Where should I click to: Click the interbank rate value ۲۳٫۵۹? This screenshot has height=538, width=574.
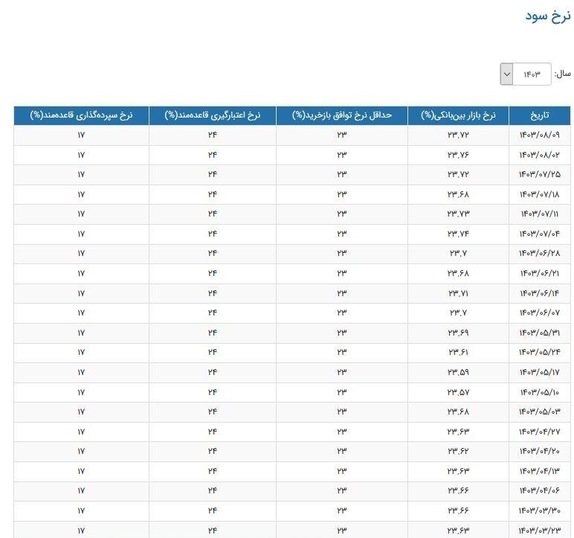[x=458, y=372]
